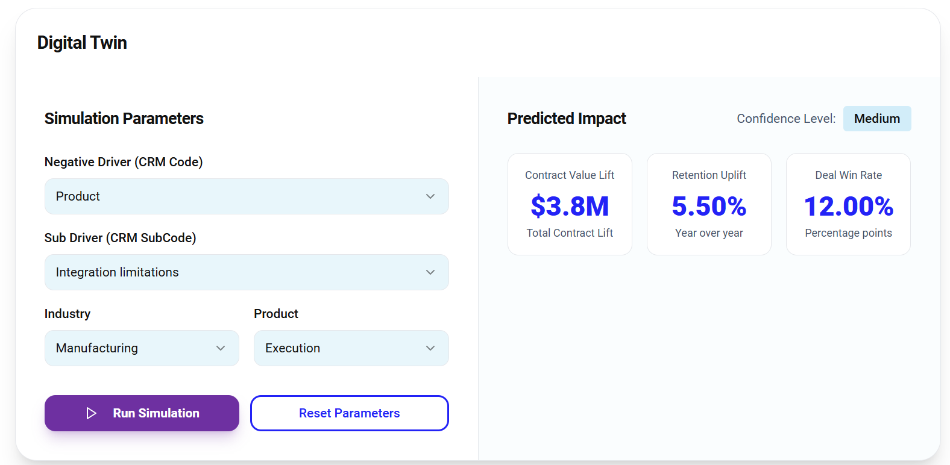The height and width of the screenshot is (465, 950).
Task: Click the Run Simulation button
Action: pyautogui.click(x=142, y=413)
